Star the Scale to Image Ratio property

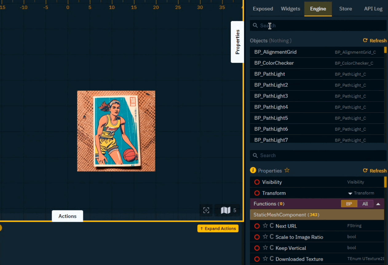(265, 237)
